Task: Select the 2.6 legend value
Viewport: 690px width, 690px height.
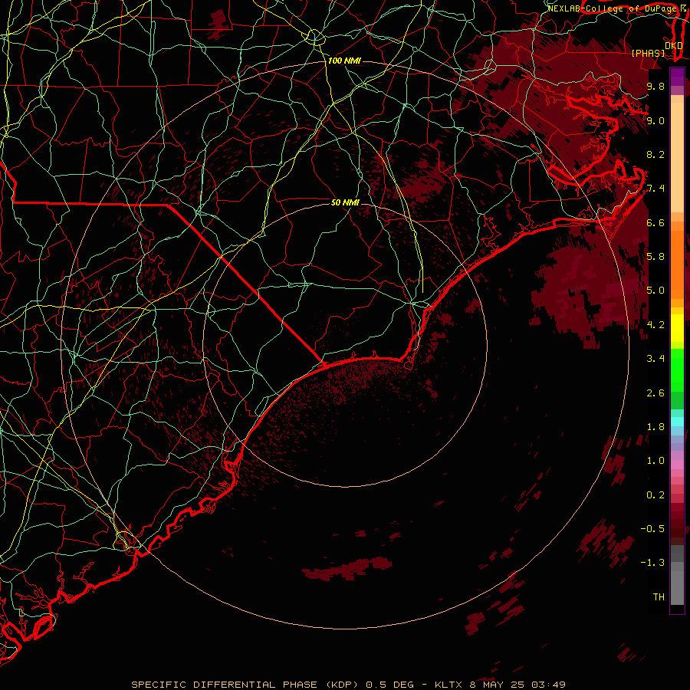Action: coord(655,393)
